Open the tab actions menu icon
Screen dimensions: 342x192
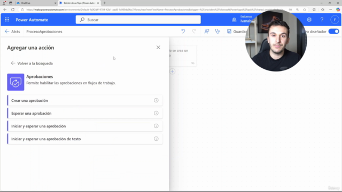coord(11,3)
